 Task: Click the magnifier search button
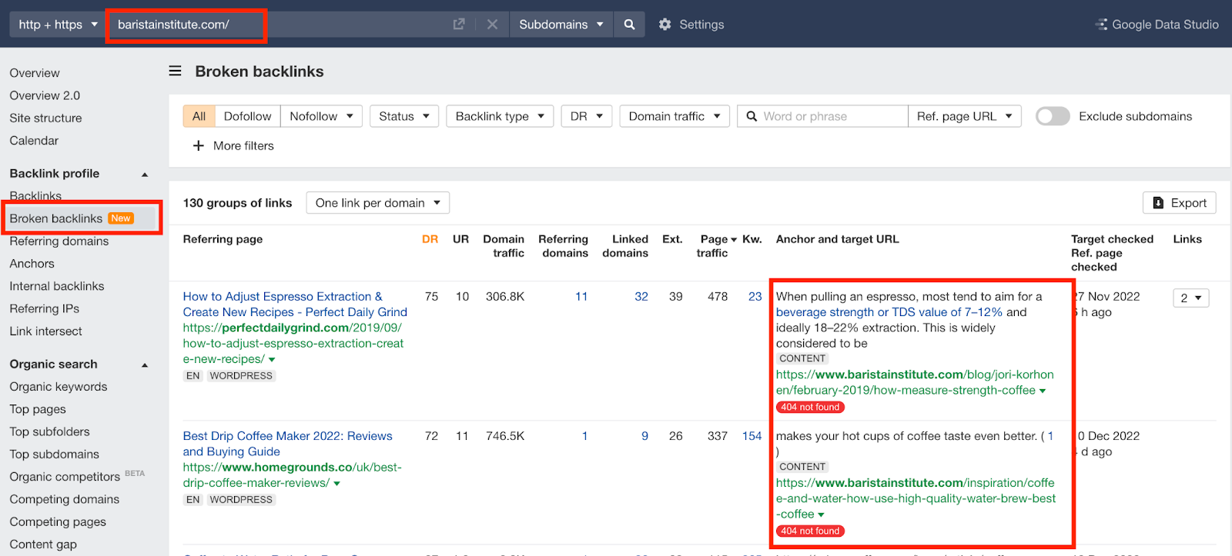[x=629, y=25]
